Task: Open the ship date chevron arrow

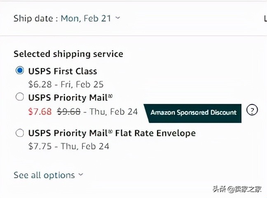Action: (118, 18)
